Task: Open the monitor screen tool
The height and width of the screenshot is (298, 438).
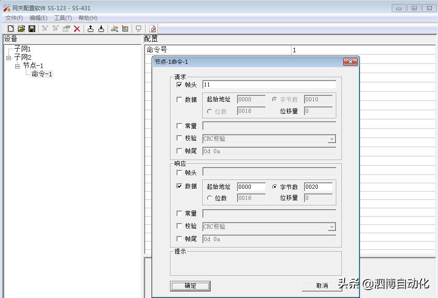Action: tap(138, 28)
